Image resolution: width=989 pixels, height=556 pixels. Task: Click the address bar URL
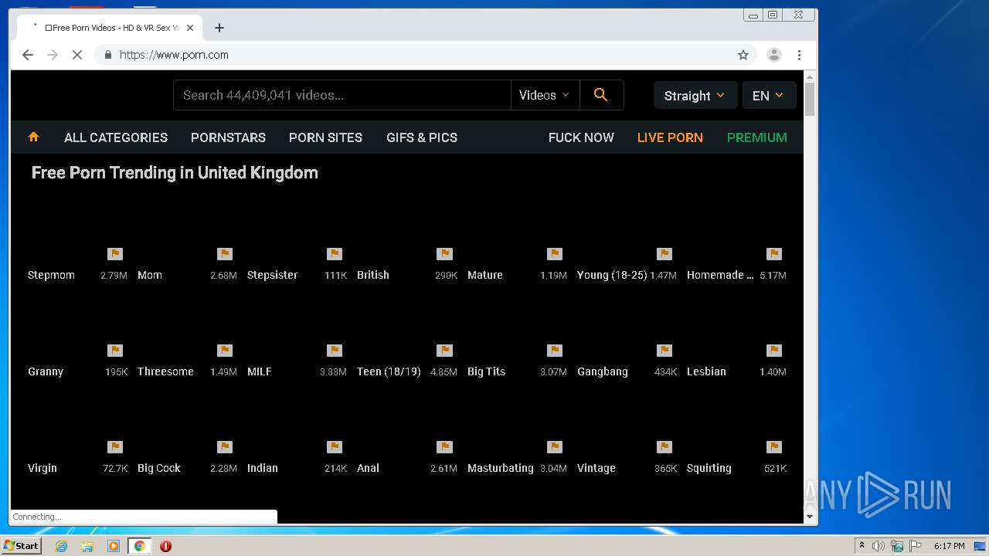coord(174,55)
